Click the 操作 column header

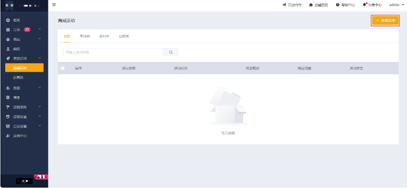tap(79, 68)
